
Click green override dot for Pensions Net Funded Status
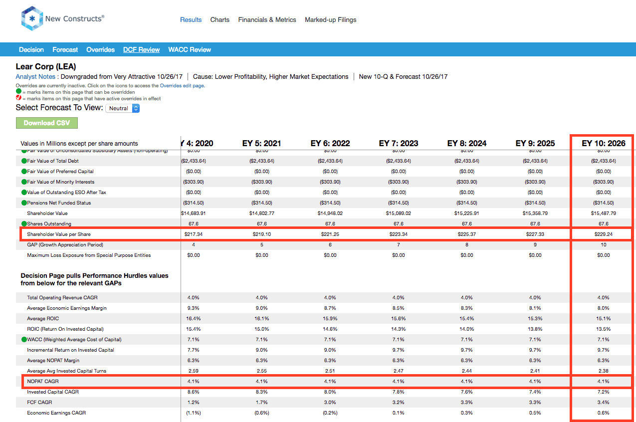tap(24, 203)
